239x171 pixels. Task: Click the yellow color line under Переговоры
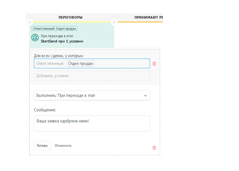click(72, 22)
